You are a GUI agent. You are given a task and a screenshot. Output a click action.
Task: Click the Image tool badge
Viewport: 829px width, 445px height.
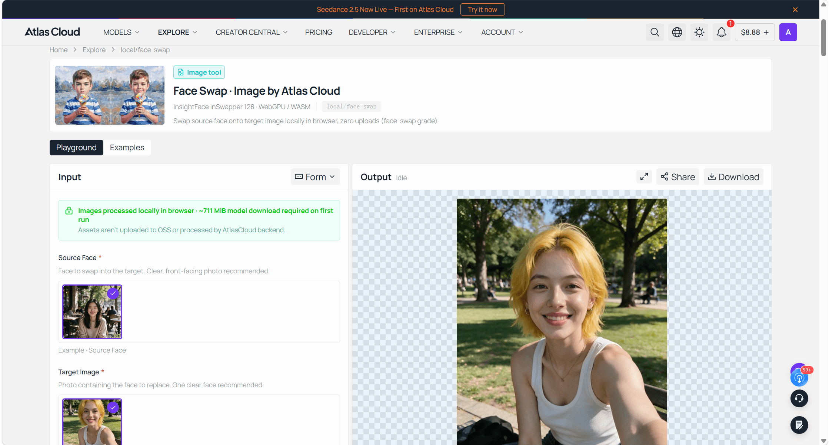pos(199,72)
